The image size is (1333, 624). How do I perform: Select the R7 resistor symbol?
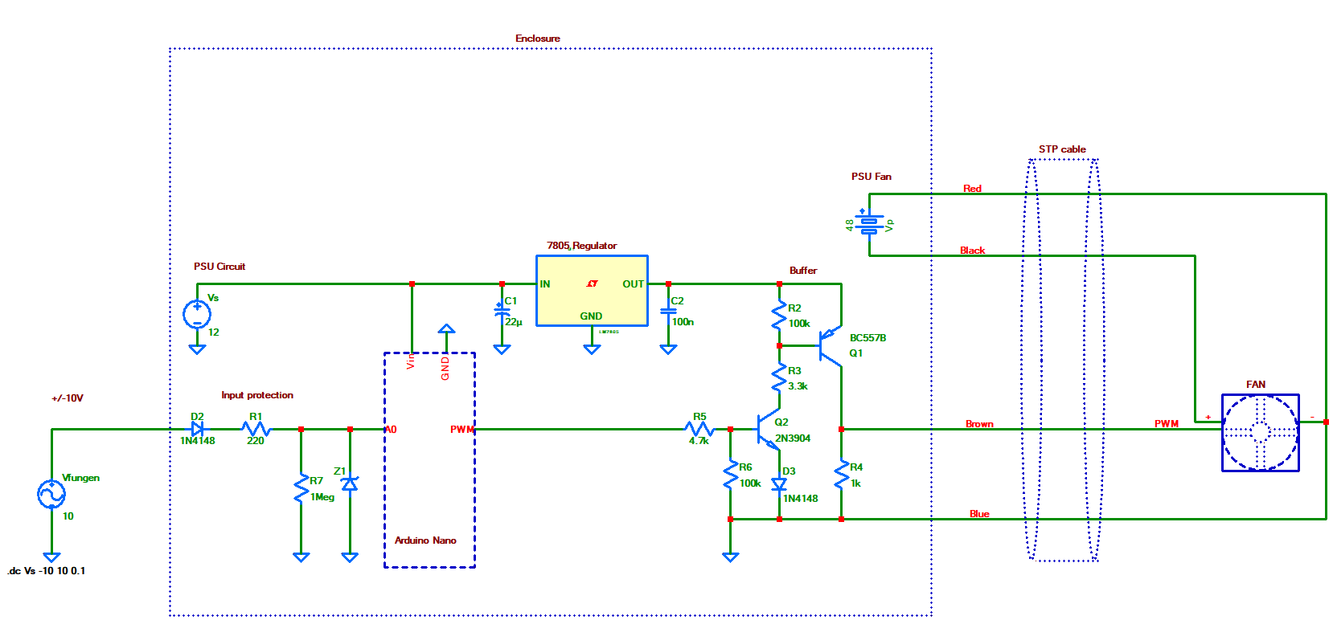click(301, 488)
